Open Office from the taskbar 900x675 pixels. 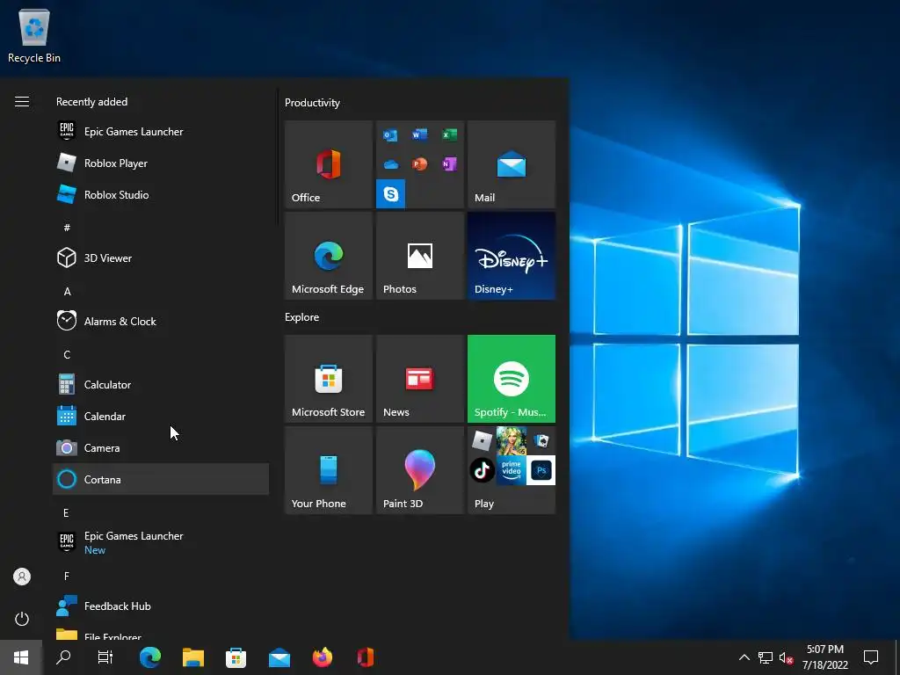[365, 657]
